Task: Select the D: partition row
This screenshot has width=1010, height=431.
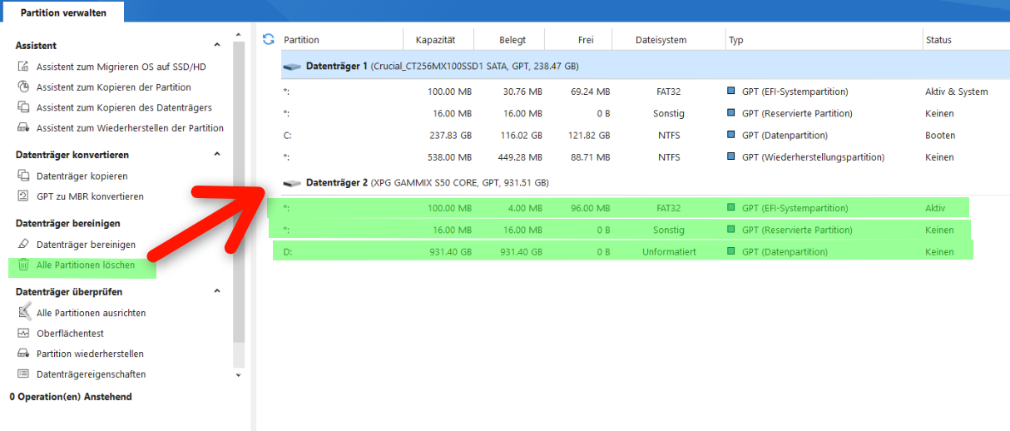Action: click(x=645, y=251)
